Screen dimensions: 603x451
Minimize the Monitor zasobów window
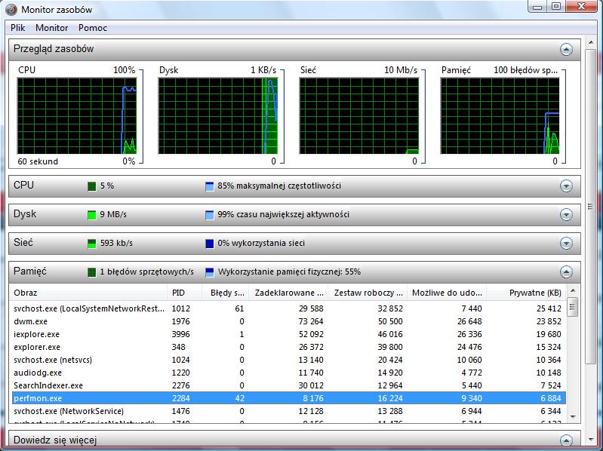tap(538, 7)
